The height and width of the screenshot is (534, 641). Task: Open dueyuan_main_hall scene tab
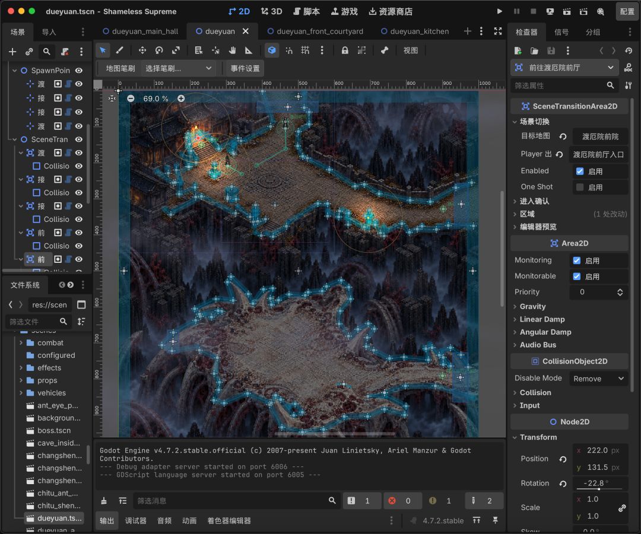(x=140, y=31)
